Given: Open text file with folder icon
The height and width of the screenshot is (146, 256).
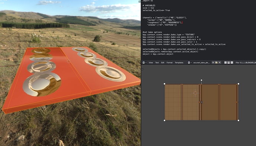Looking at the screenshot, I should click(x=216, y=63).
